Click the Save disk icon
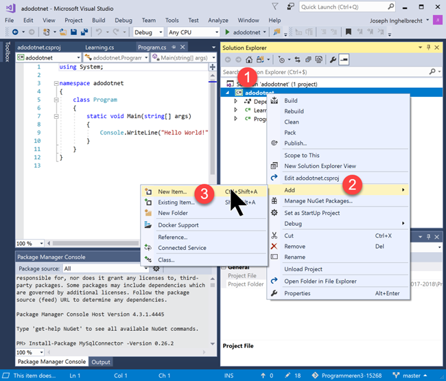 coord(73,32)
